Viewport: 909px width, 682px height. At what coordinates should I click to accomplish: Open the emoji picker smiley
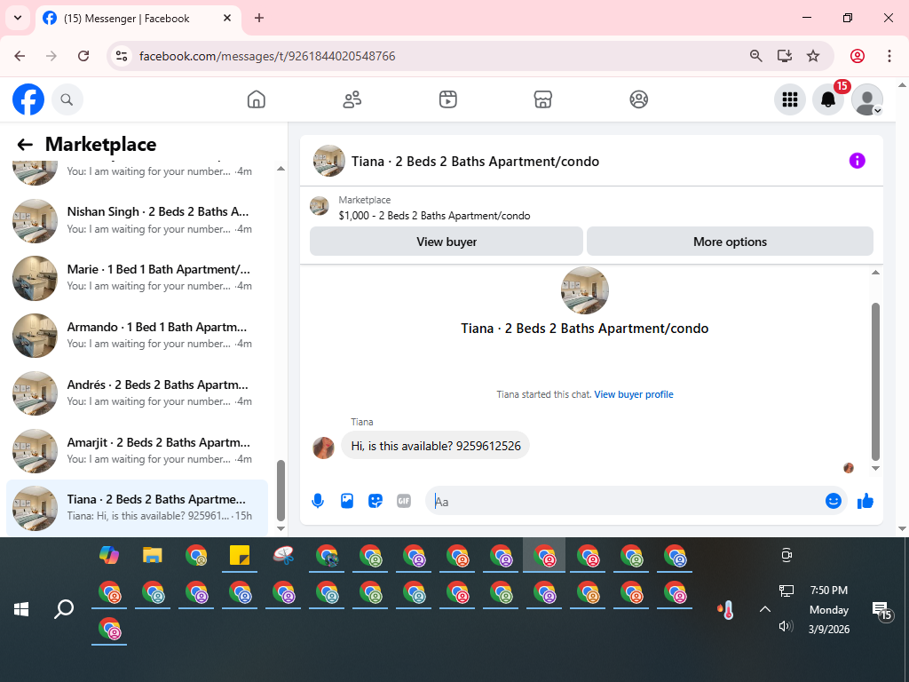[833, 501]
